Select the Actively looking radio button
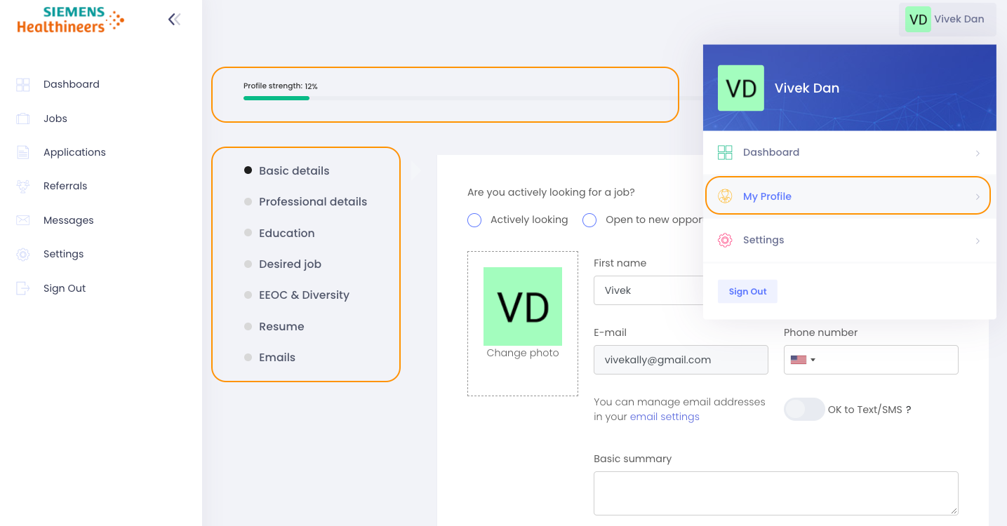Image resolution: width=1007 pixels, height=526 pixels. tap(474, 220)
